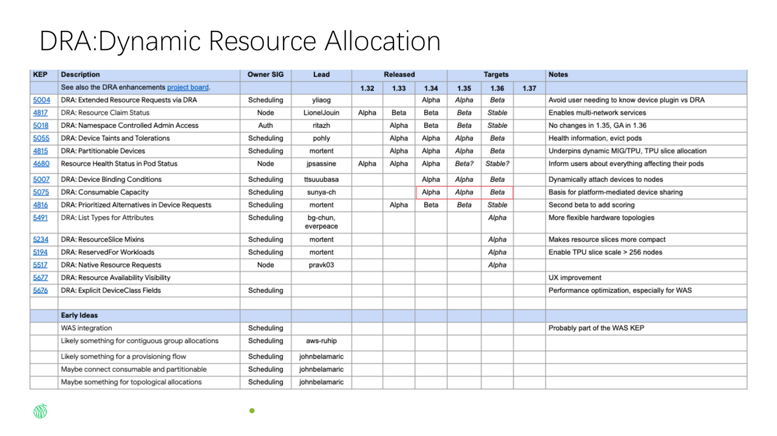Click lead name 'yliaog'

click(x=321, y=100)
